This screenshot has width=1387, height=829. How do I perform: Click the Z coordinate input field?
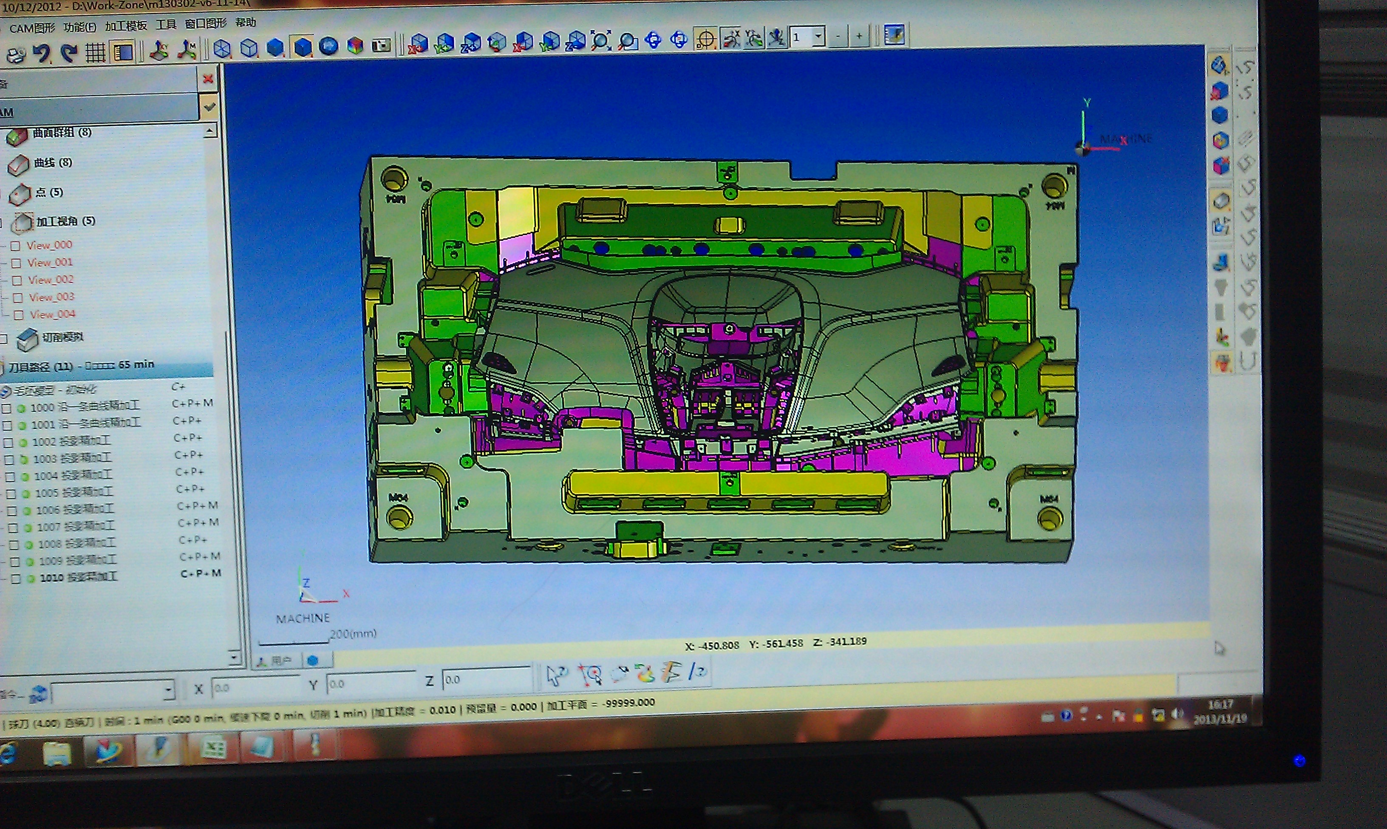pyautogui.click(x=486, y=679)
